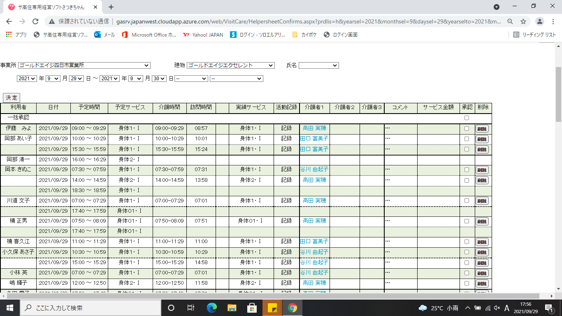
Task: Expand the 事業所 office dropdown
Action: [84, 65]
